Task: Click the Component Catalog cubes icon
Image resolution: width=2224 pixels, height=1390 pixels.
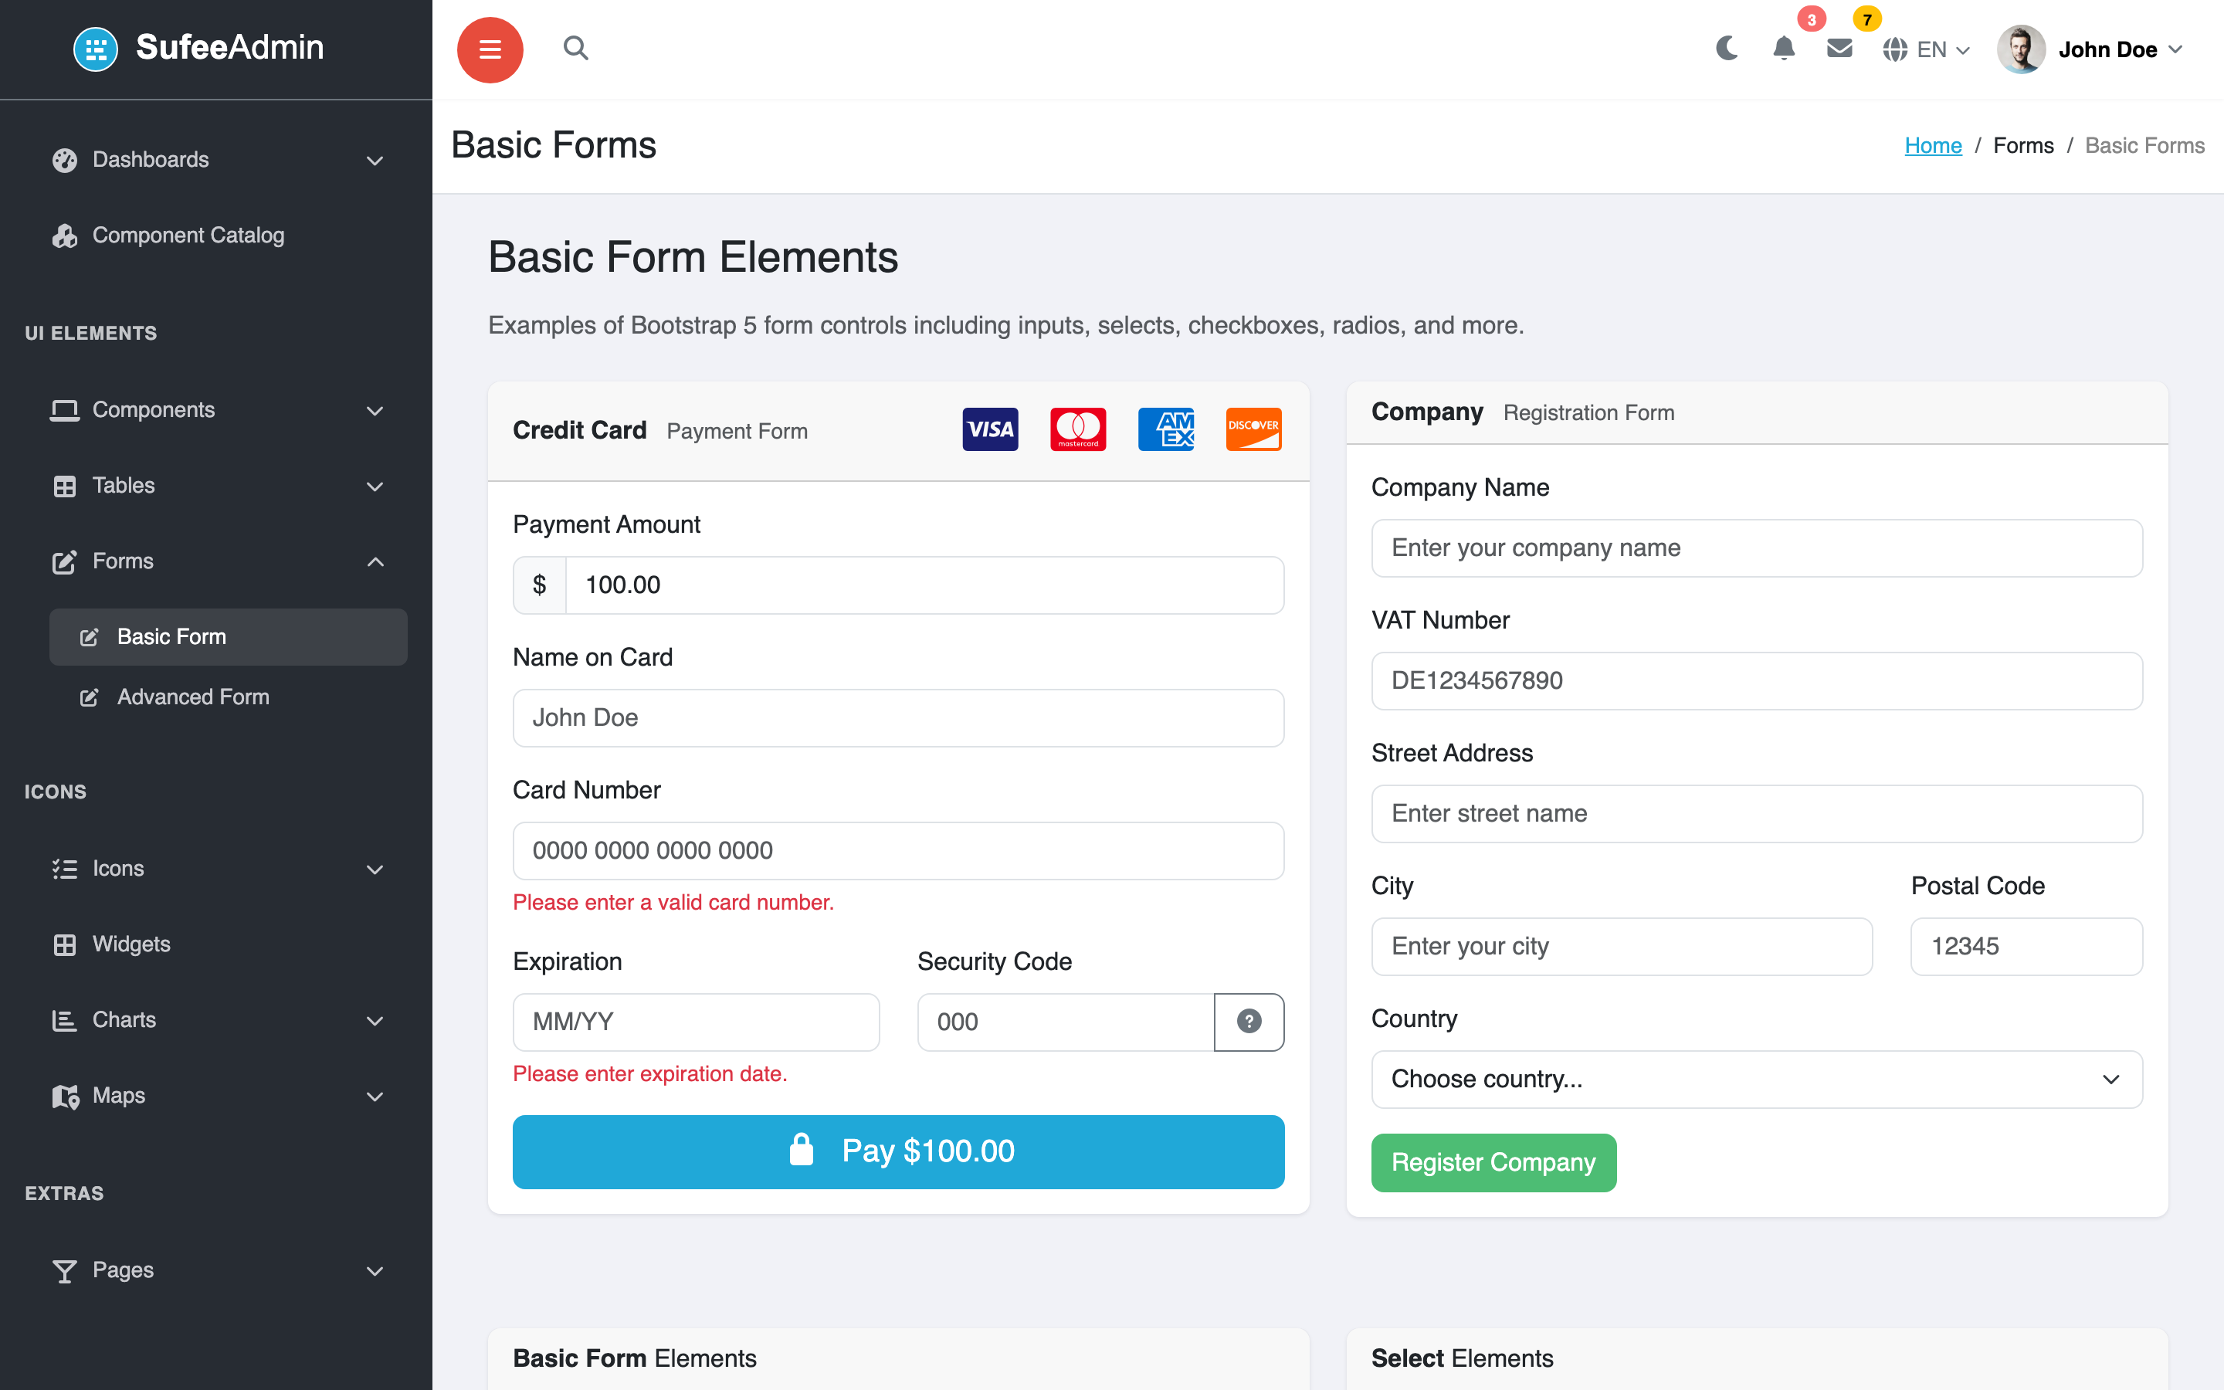Action: point(64,236)
